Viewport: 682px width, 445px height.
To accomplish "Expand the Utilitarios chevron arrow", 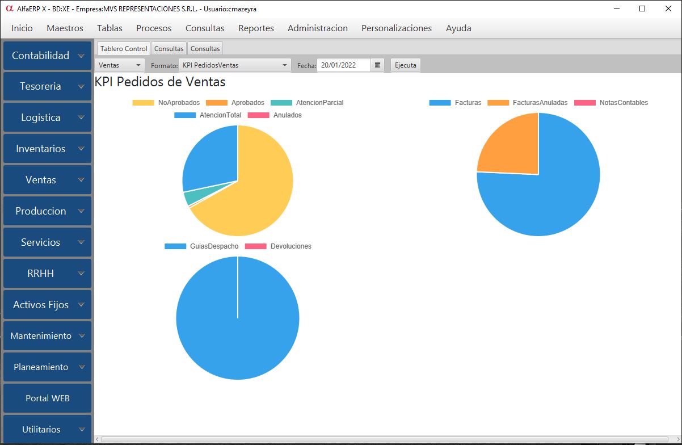I will 81,430.
